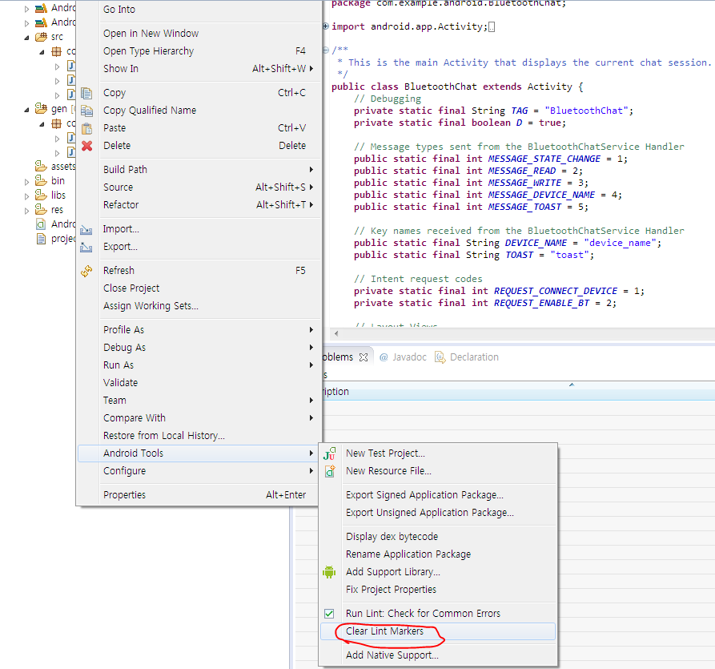Viewport: 715px width, 669px height.
Task: Open the Refactor submenu
Action: point(198,205)
